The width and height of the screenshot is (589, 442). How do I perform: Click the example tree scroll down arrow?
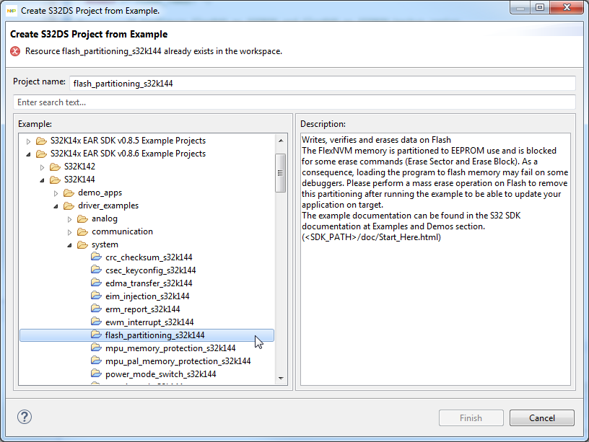281,379
